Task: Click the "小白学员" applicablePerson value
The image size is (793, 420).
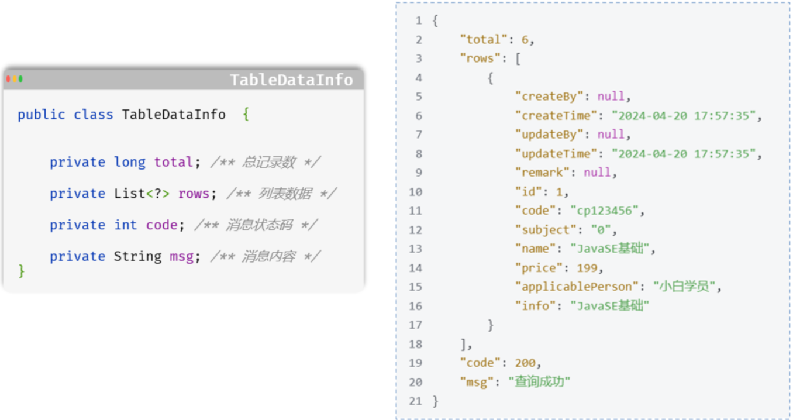Action: [687, 287]
